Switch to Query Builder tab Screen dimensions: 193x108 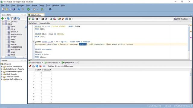coord(45,23)
